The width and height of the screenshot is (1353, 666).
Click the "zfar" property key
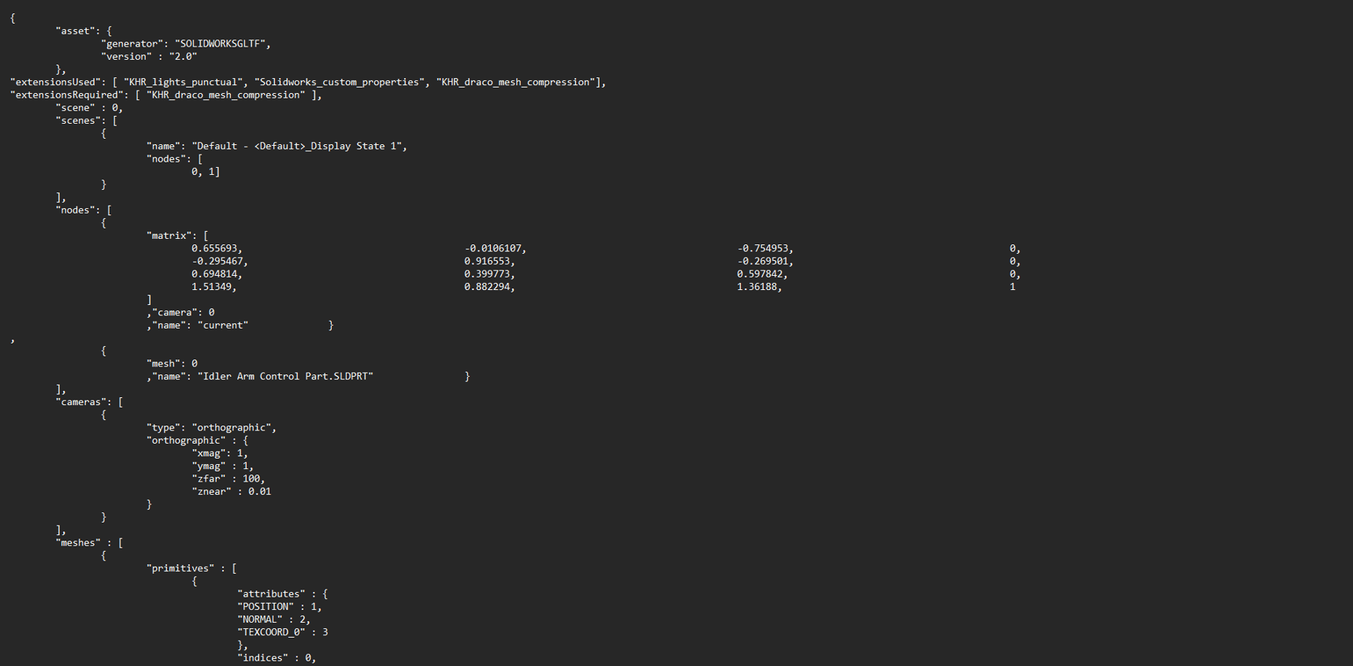click(x=209, y=479)
